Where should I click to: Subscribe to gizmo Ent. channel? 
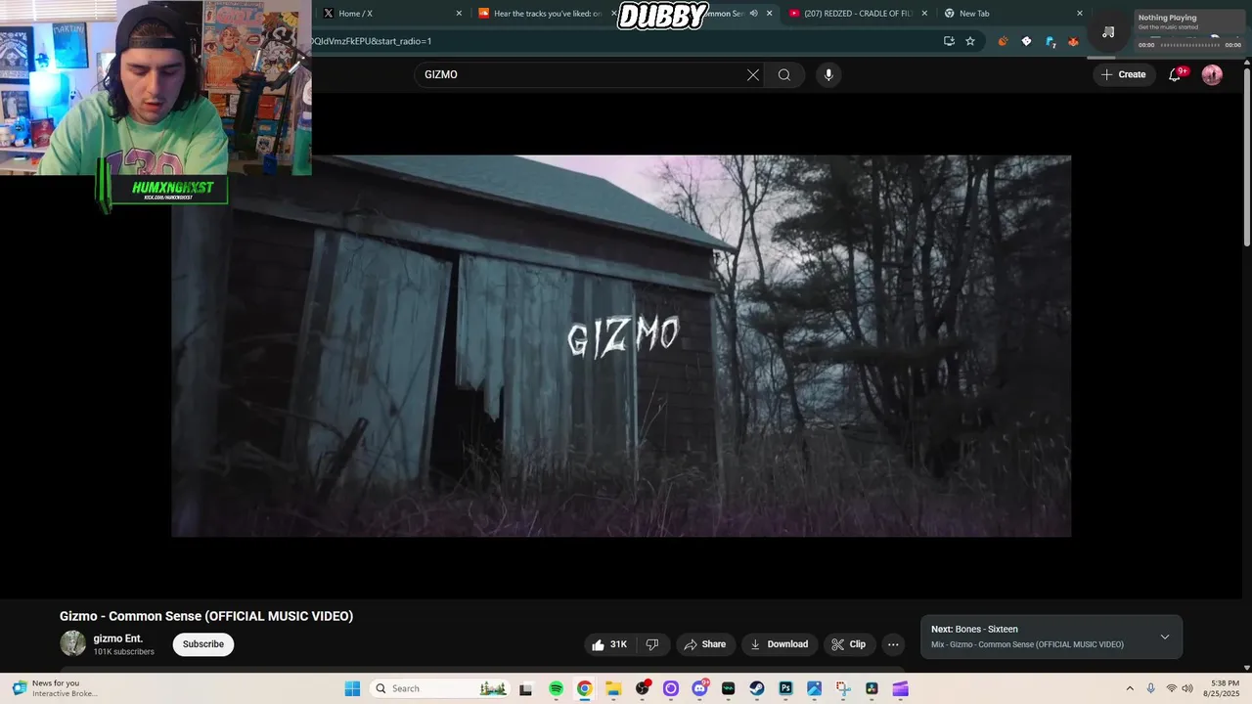(203, 644)
